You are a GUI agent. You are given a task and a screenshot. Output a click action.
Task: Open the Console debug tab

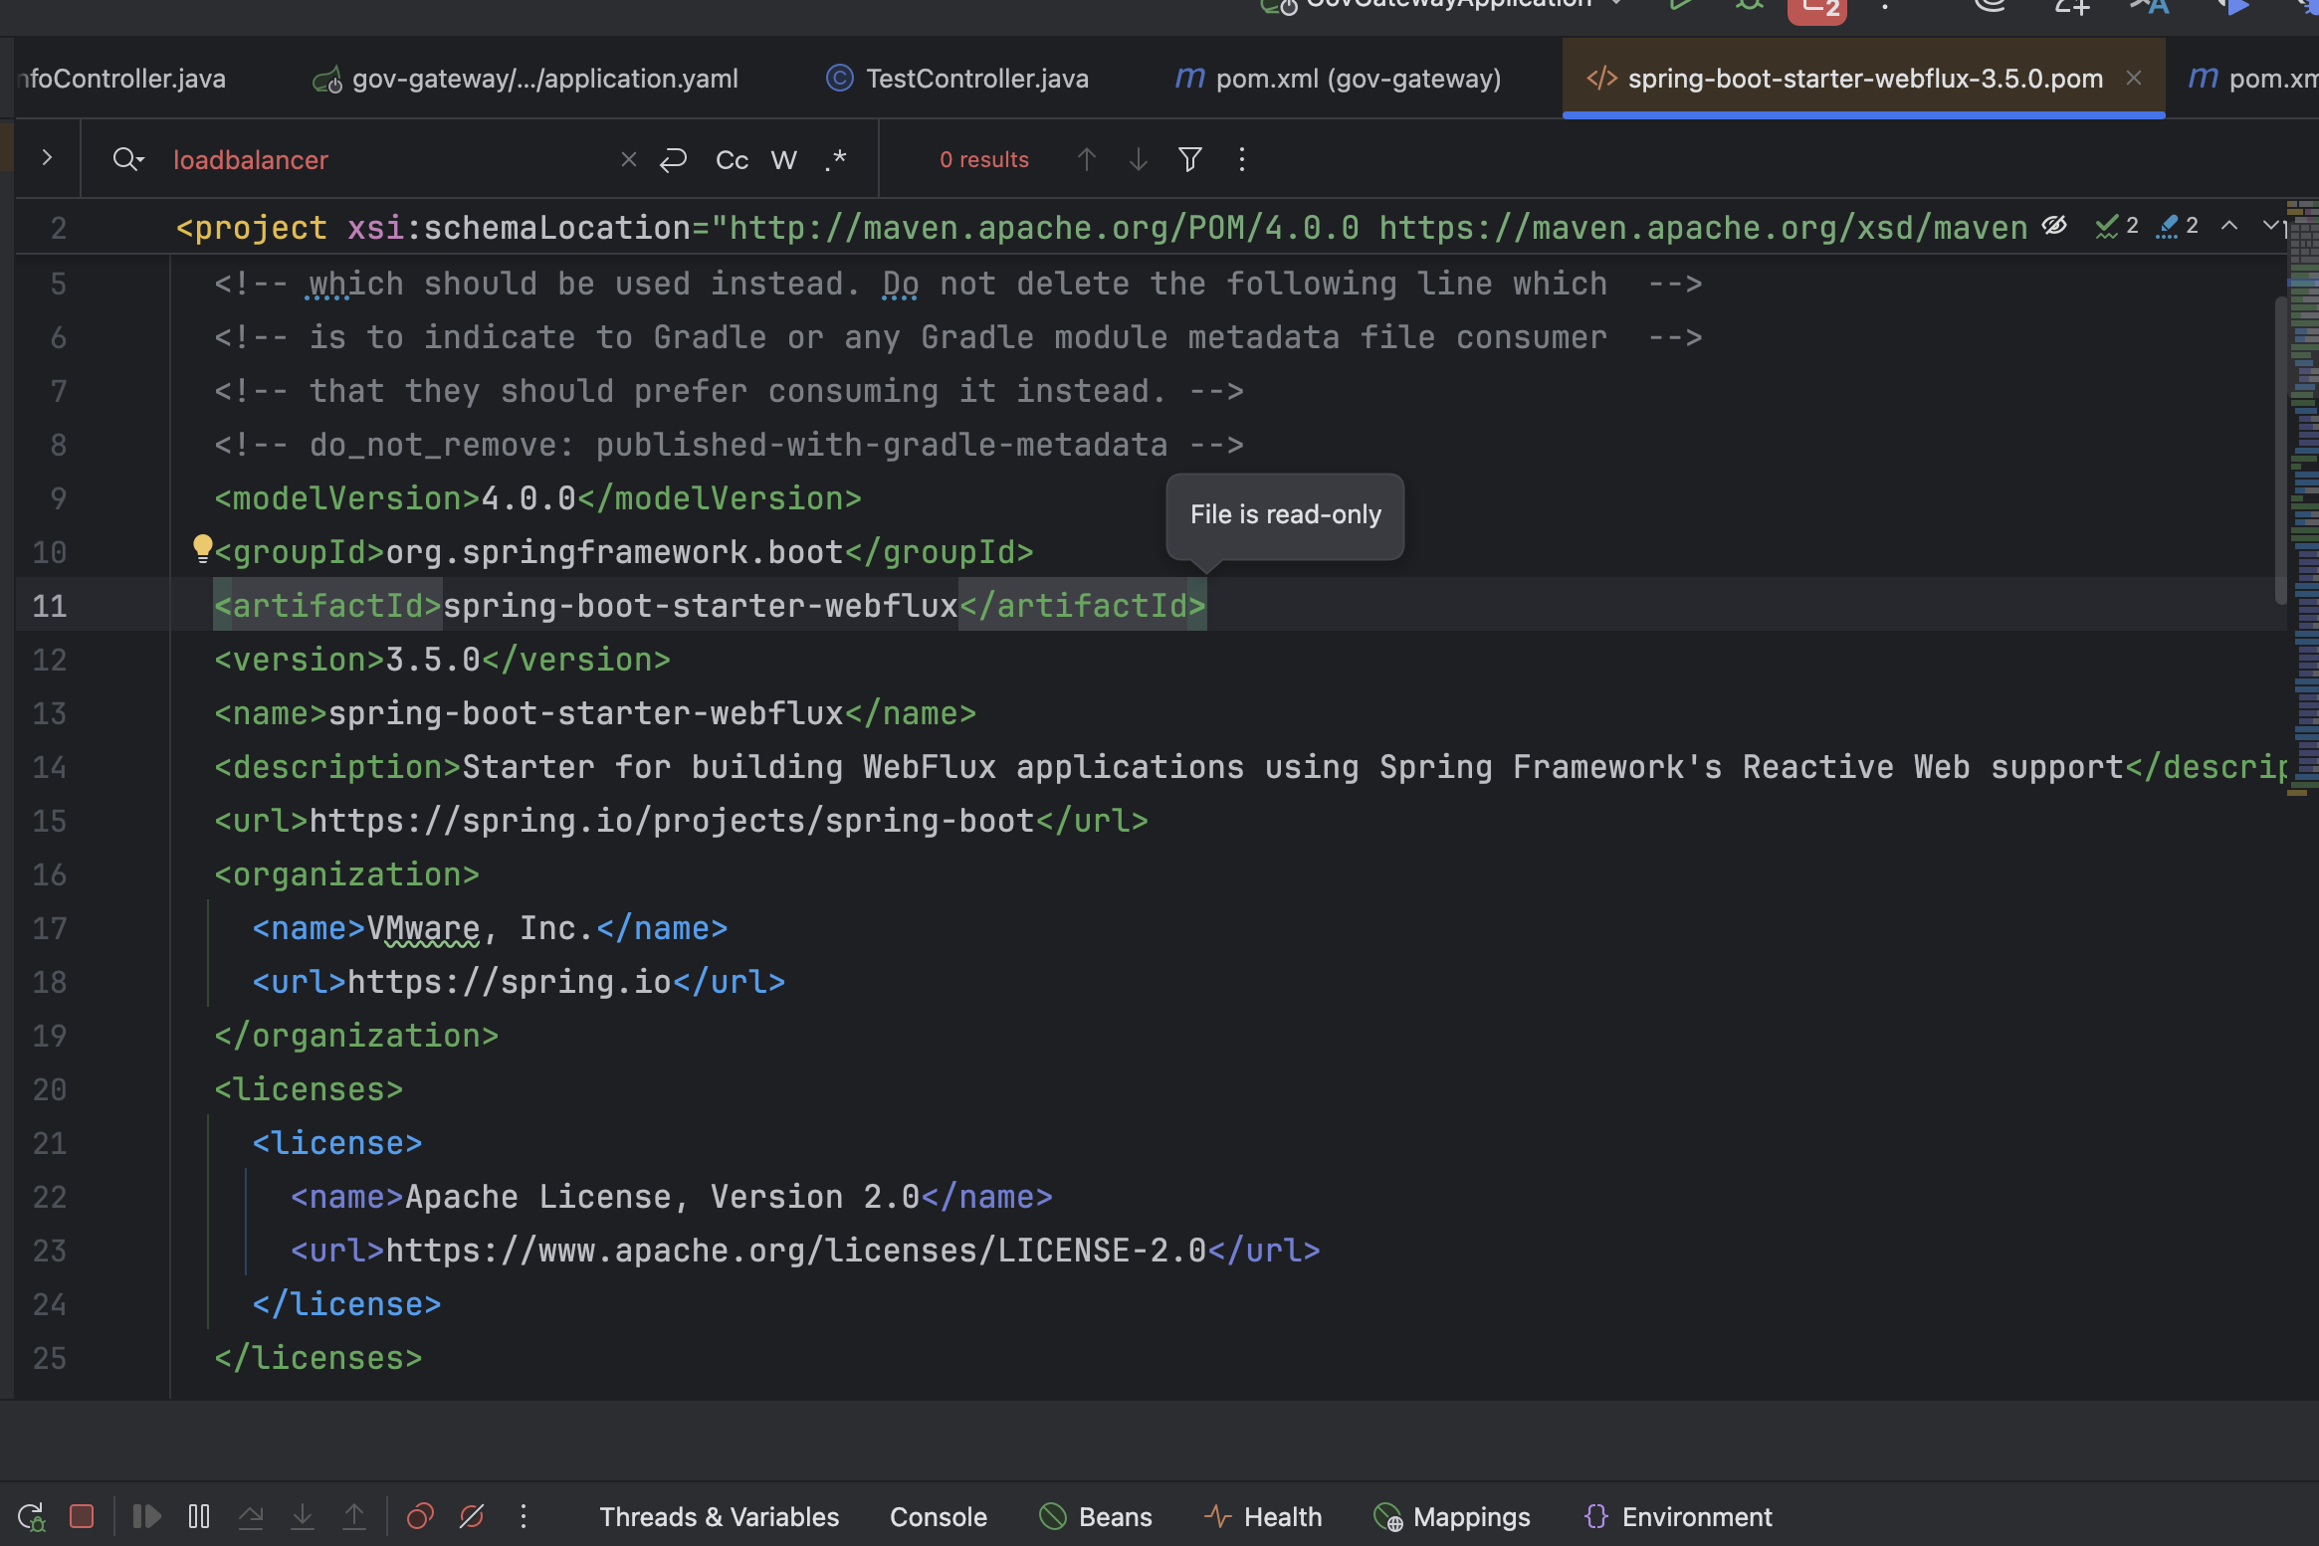938,1516
